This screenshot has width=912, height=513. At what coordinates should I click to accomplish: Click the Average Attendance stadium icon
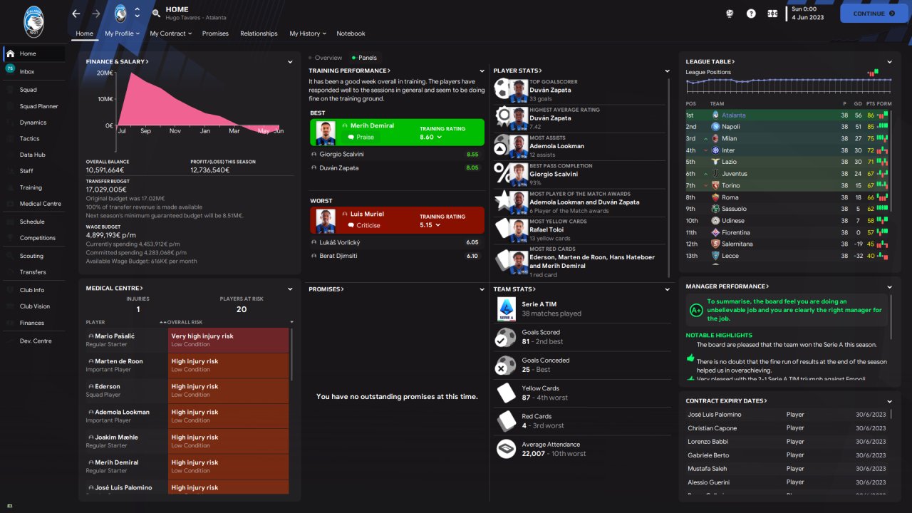tap(506, 449)
